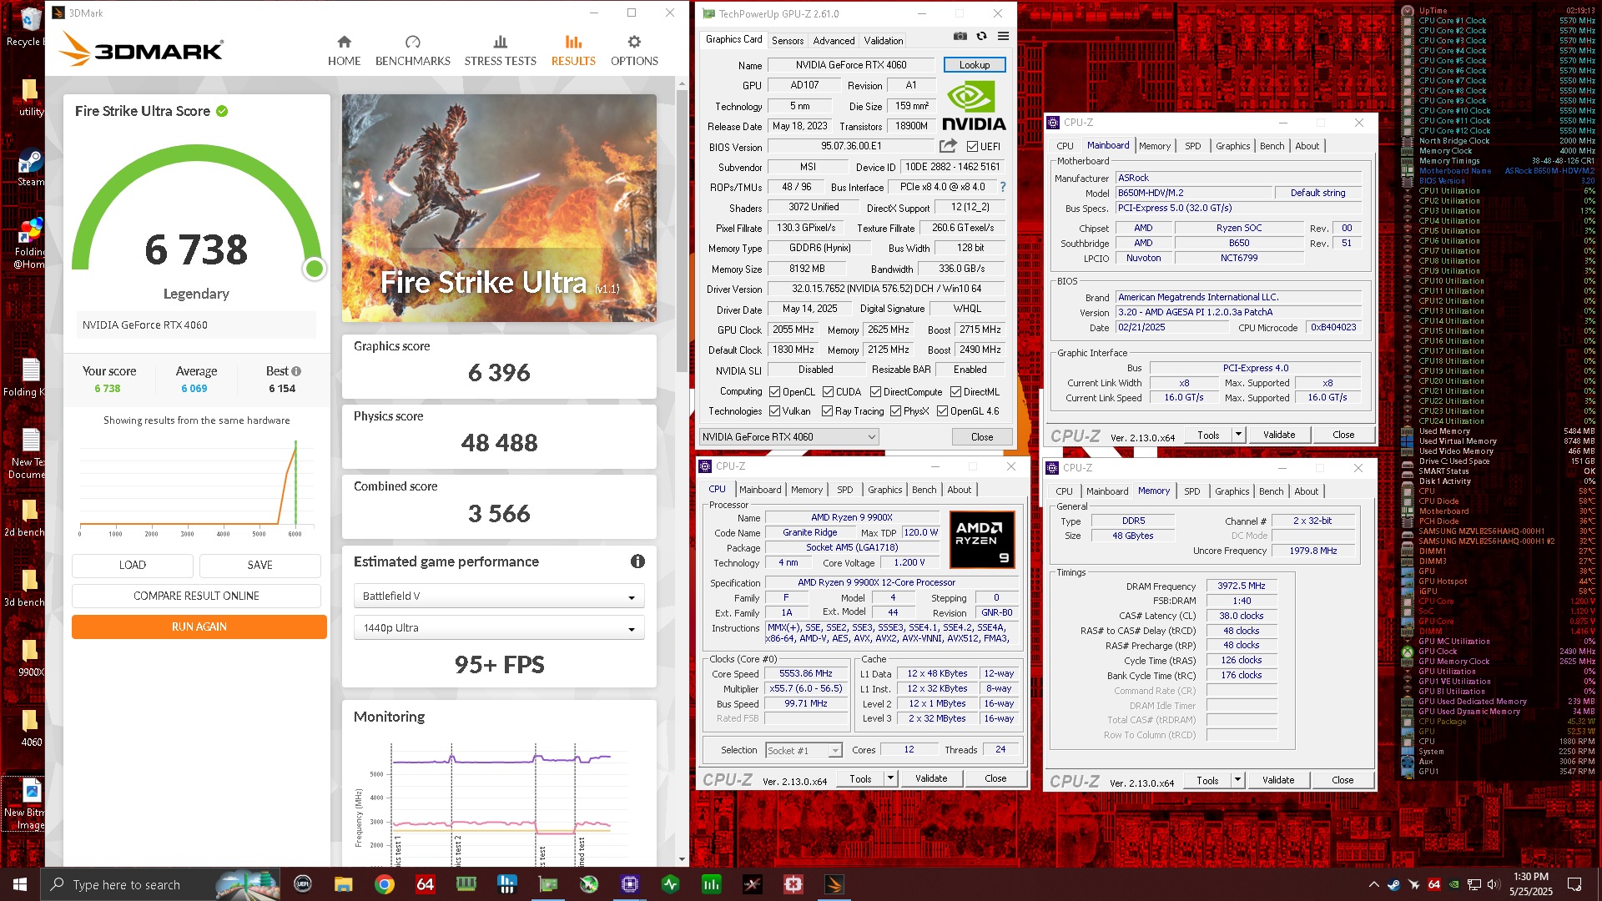Click Estimated game performance info icon
The height and width of the screenshot is (901, 1602).
click(x=637, y=561)
